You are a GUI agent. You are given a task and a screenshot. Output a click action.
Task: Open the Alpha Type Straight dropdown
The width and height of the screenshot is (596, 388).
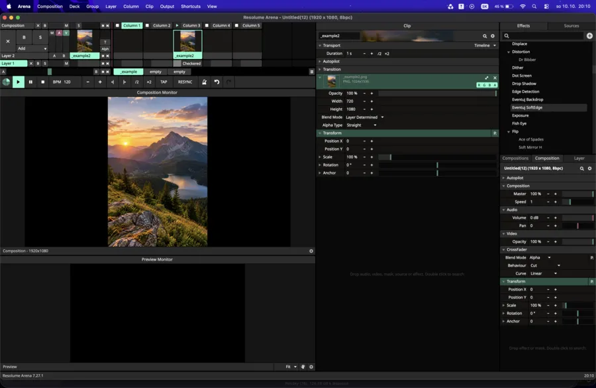pyautogui.click(x=361, y=125)
